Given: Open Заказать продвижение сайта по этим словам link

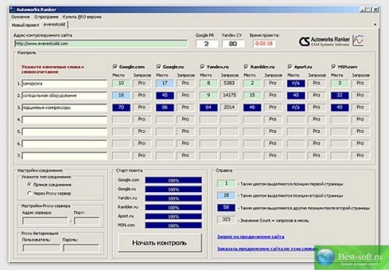Looking at the screenshot, I should coord(266,249).
